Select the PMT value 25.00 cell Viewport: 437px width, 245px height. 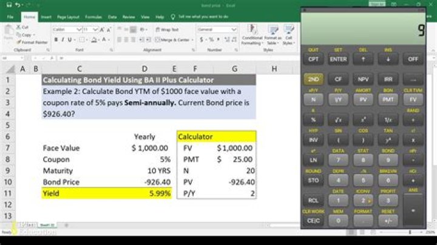coord(235,159)
